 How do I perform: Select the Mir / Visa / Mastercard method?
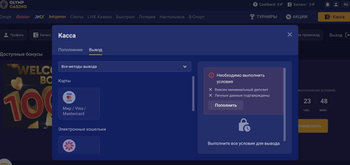click(x=79, y=103)
